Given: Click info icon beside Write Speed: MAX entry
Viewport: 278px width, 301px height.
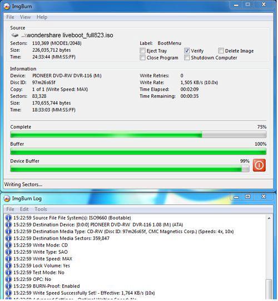Looking at the screenshot, I should point(8,259).
